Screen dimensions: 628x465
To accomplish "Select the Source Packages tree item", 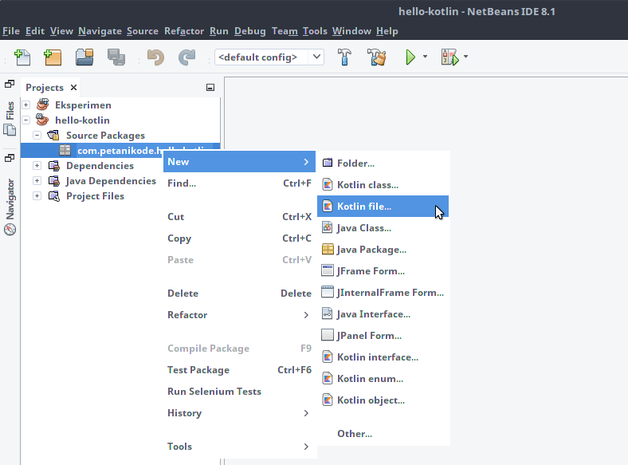I will (105, 136).
